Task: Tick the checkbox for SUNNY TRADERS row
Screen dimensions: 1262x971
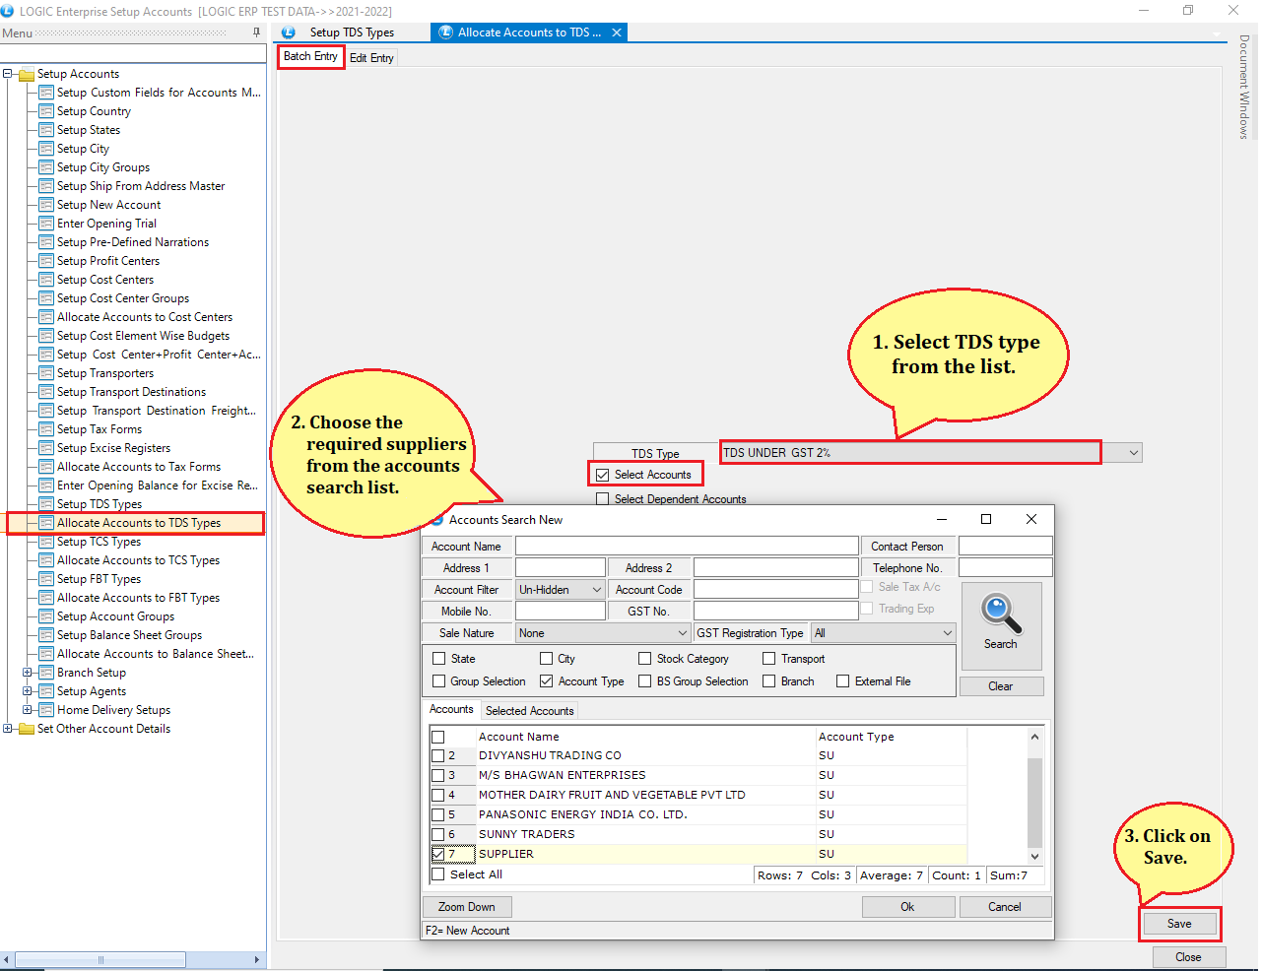Action: coord(438,834)
